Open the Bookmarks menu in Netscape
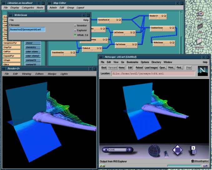 coord(133,62)
